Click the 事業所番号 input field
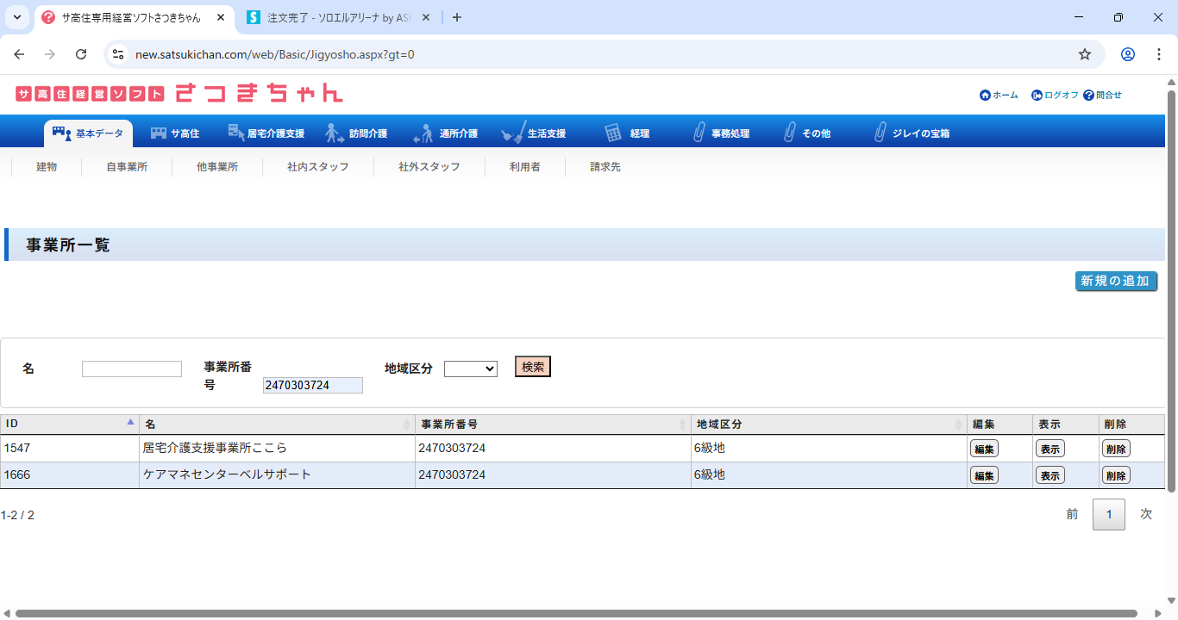1178x620 pixels. pos(312,386)
